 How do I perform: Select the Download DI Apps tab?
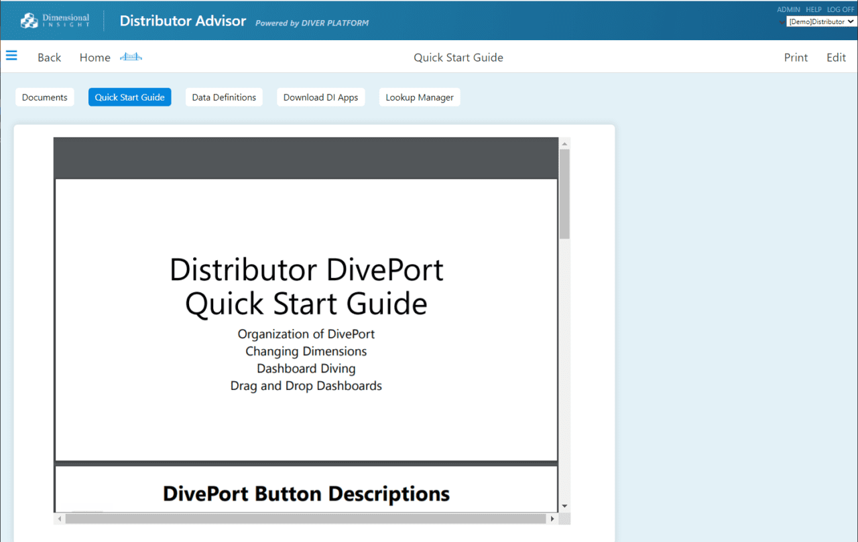coord(320,96)
